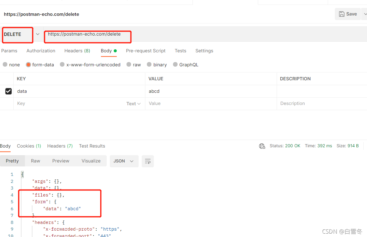Click the new row Description field
The image size is (367, 237).
click(322, 104)
